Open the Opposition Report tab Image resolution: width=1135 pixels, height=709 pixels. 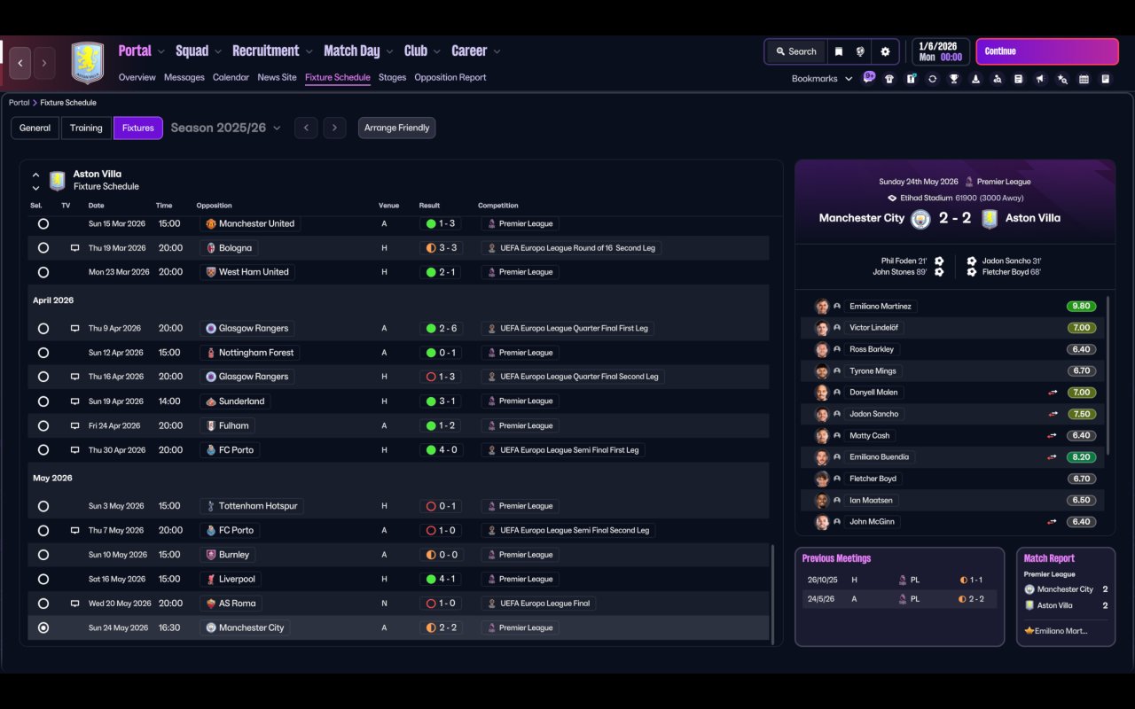point(450,77)
